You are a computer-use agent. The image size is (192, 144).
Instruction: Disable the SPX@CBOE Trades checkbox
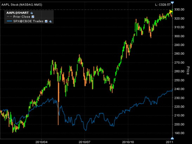point(46,21)
